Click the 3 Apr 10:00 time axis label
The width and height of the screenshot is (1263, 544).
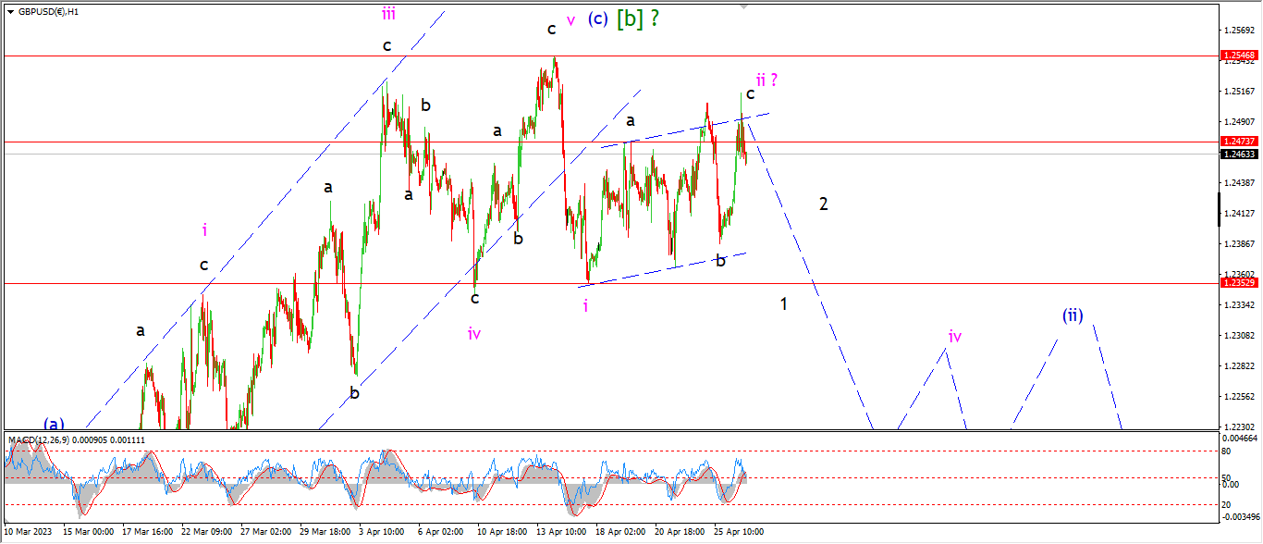(x=380, y=533)
